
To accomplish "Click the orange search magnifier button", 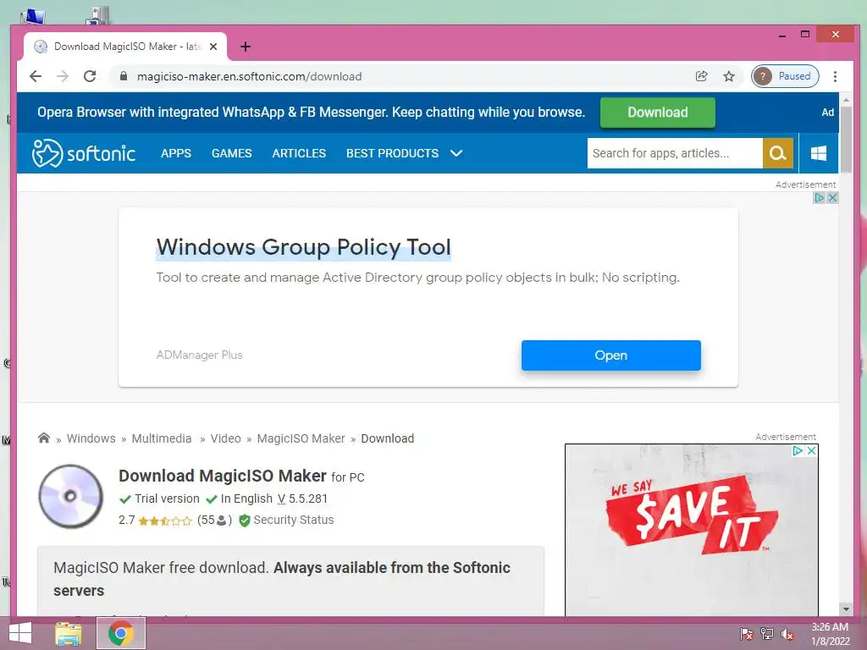I will pos(778,153).
